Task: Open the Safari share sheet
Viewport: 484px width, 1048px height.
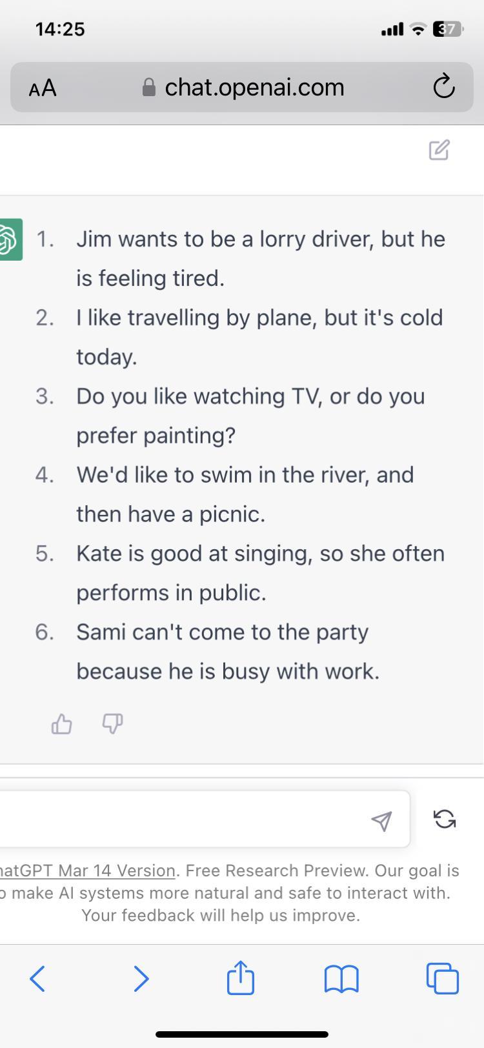Action: click(241, 978)
